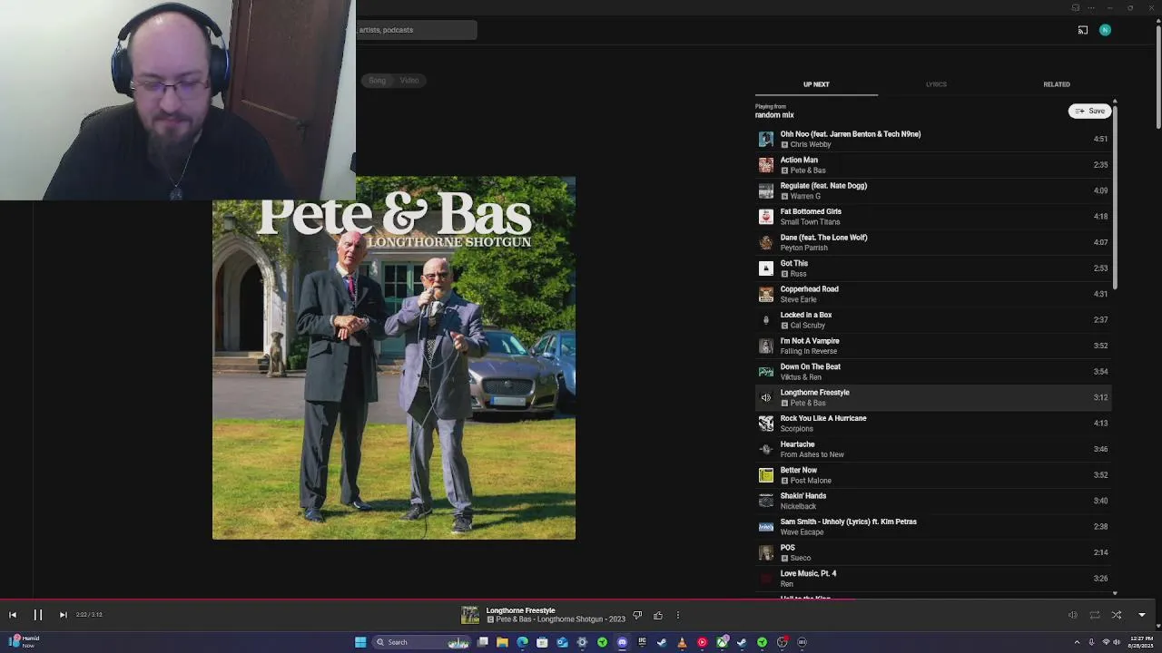1162x653 pixels.
Task: Click Better Now yellow album thumbnail
Action: (766, 475)
